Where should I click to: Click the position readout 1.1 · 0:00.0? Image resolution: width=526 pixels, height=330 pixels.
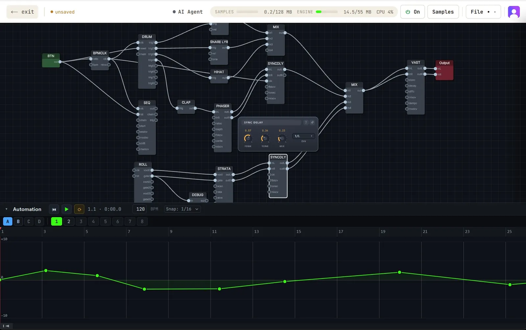click(104, 209)
